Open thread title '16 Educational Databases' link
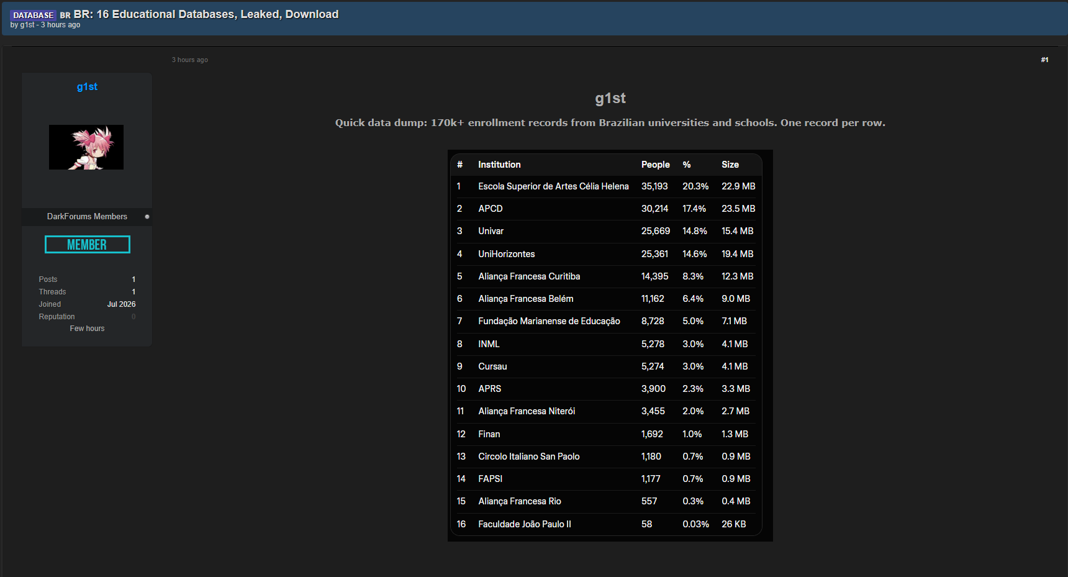This screenshot has width=1068, height=577. click(x=206, y=14)
